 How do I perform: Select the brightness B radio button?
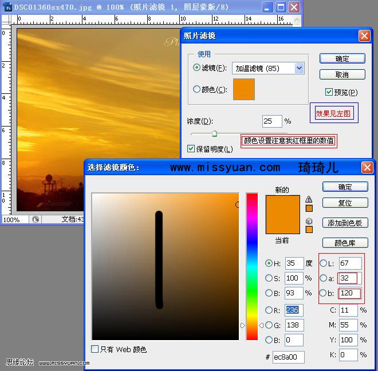(269, 293)
